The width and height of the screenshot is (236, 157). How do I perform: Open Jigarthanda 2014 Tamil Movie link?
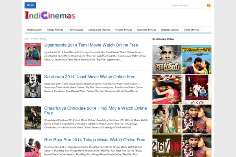tap(91, 45)
